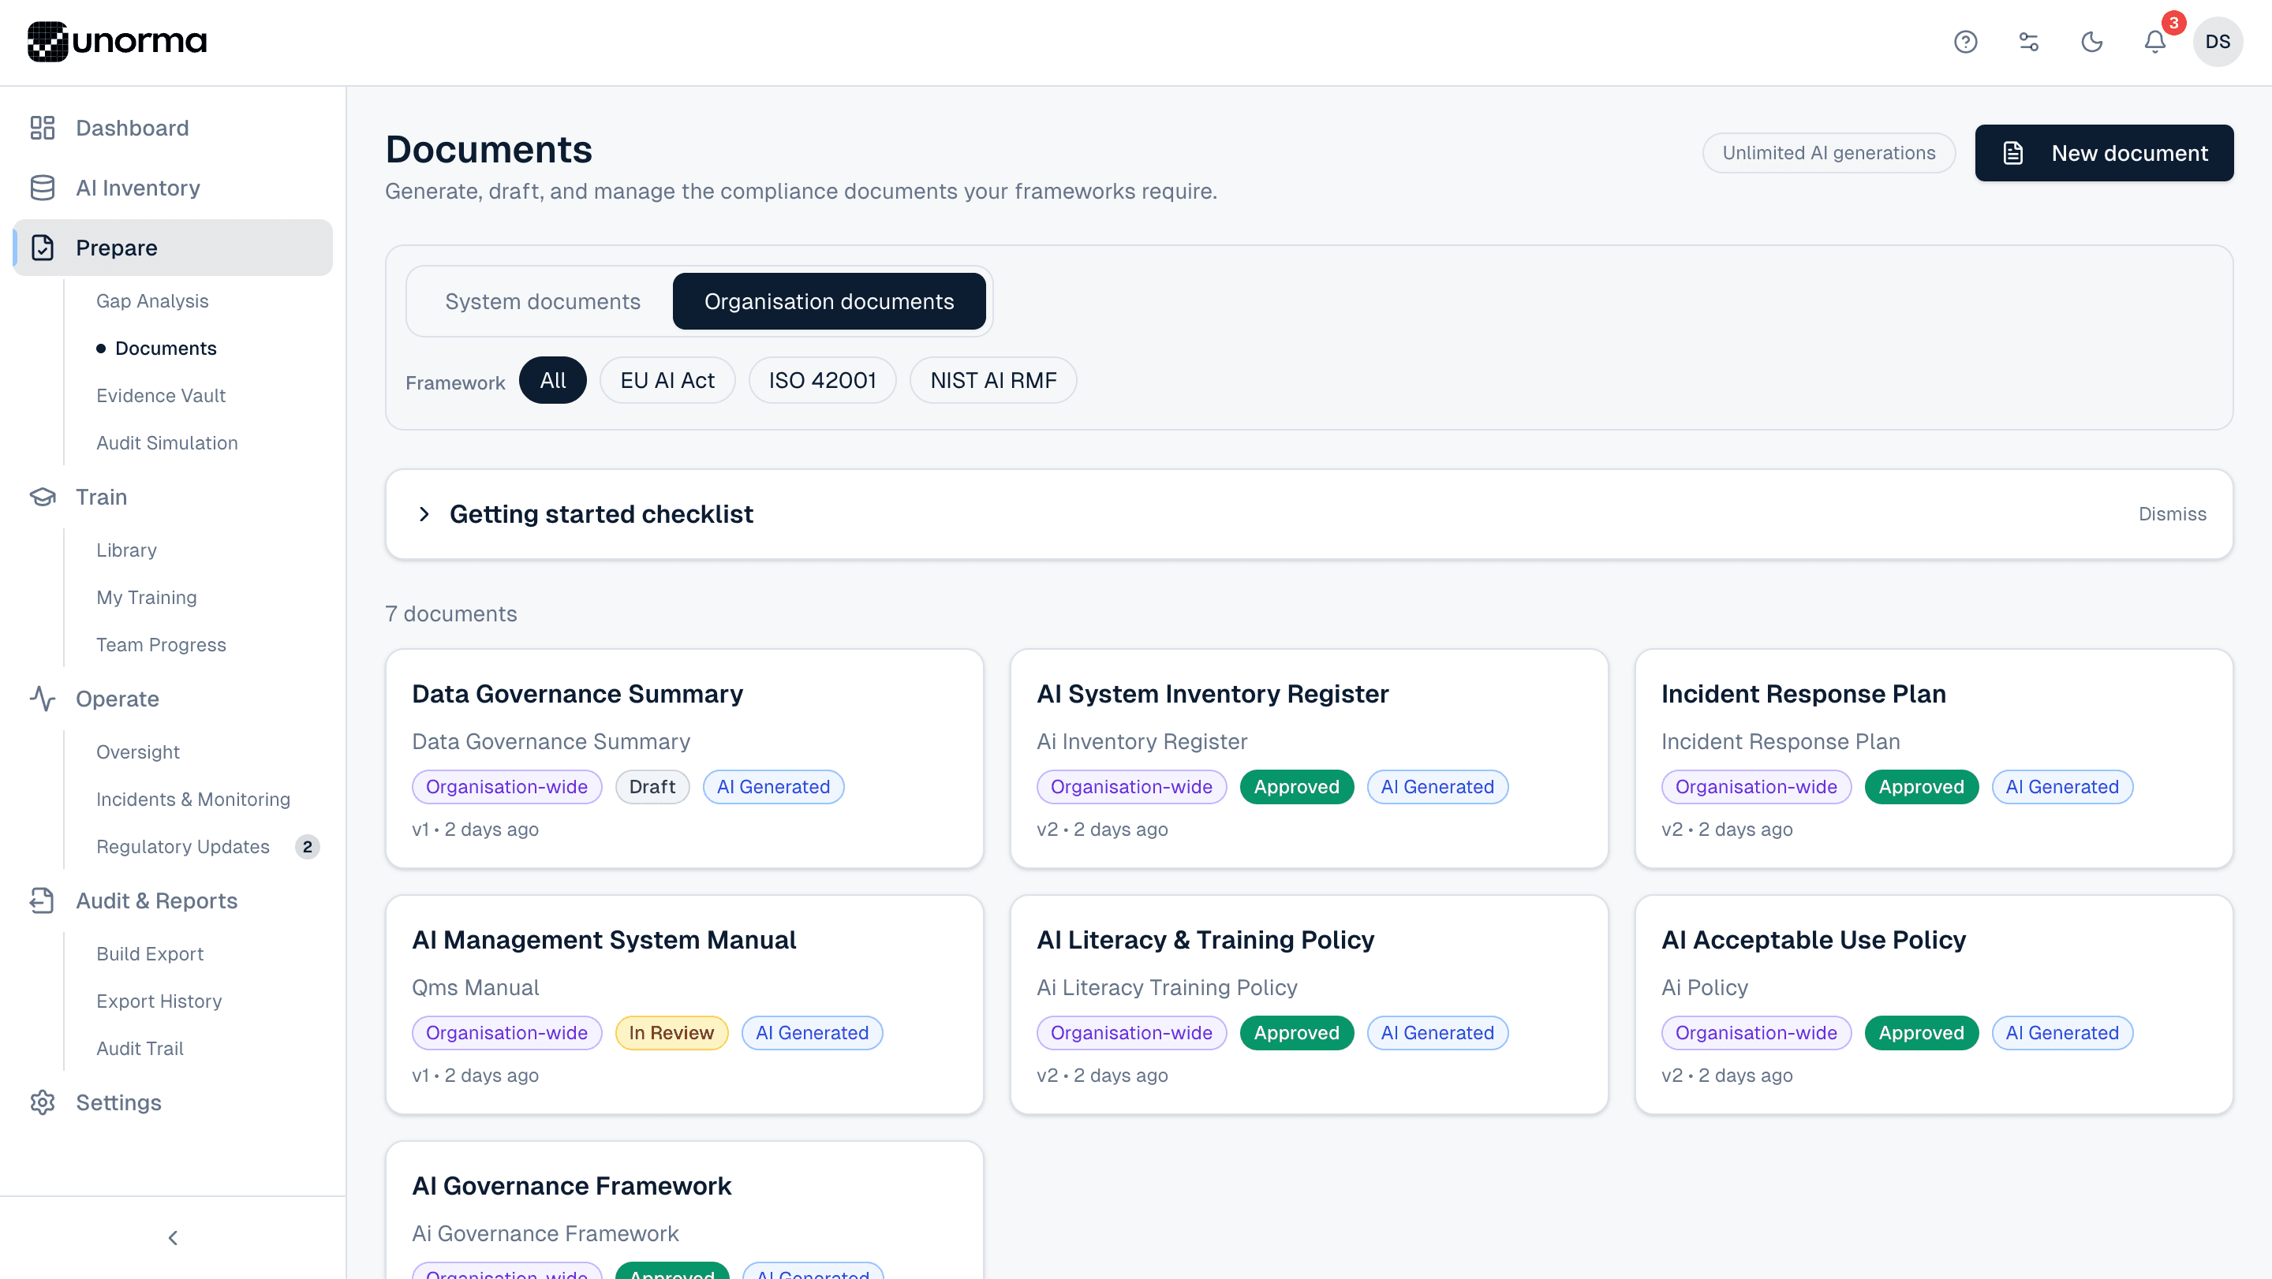Image resolution: width=2272 pixels, height=1279 pixels.
Task: Toggle dark mode moon icon
Action: click(x=2092, y=42)
